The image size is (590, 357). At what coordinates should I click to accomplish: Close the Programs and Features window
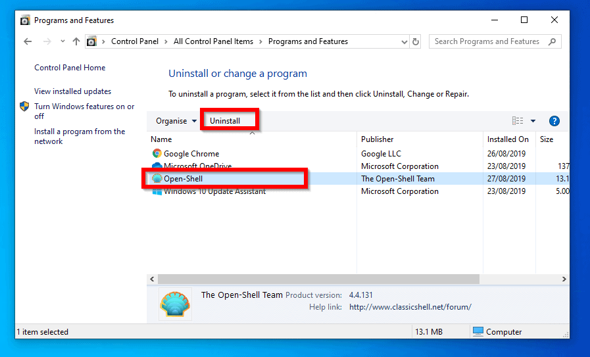click(554, 20)
